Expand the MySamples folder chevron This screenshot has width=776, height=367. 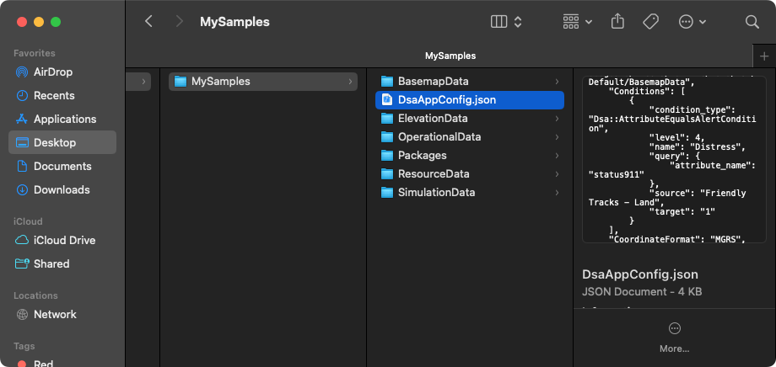(350, 82)
